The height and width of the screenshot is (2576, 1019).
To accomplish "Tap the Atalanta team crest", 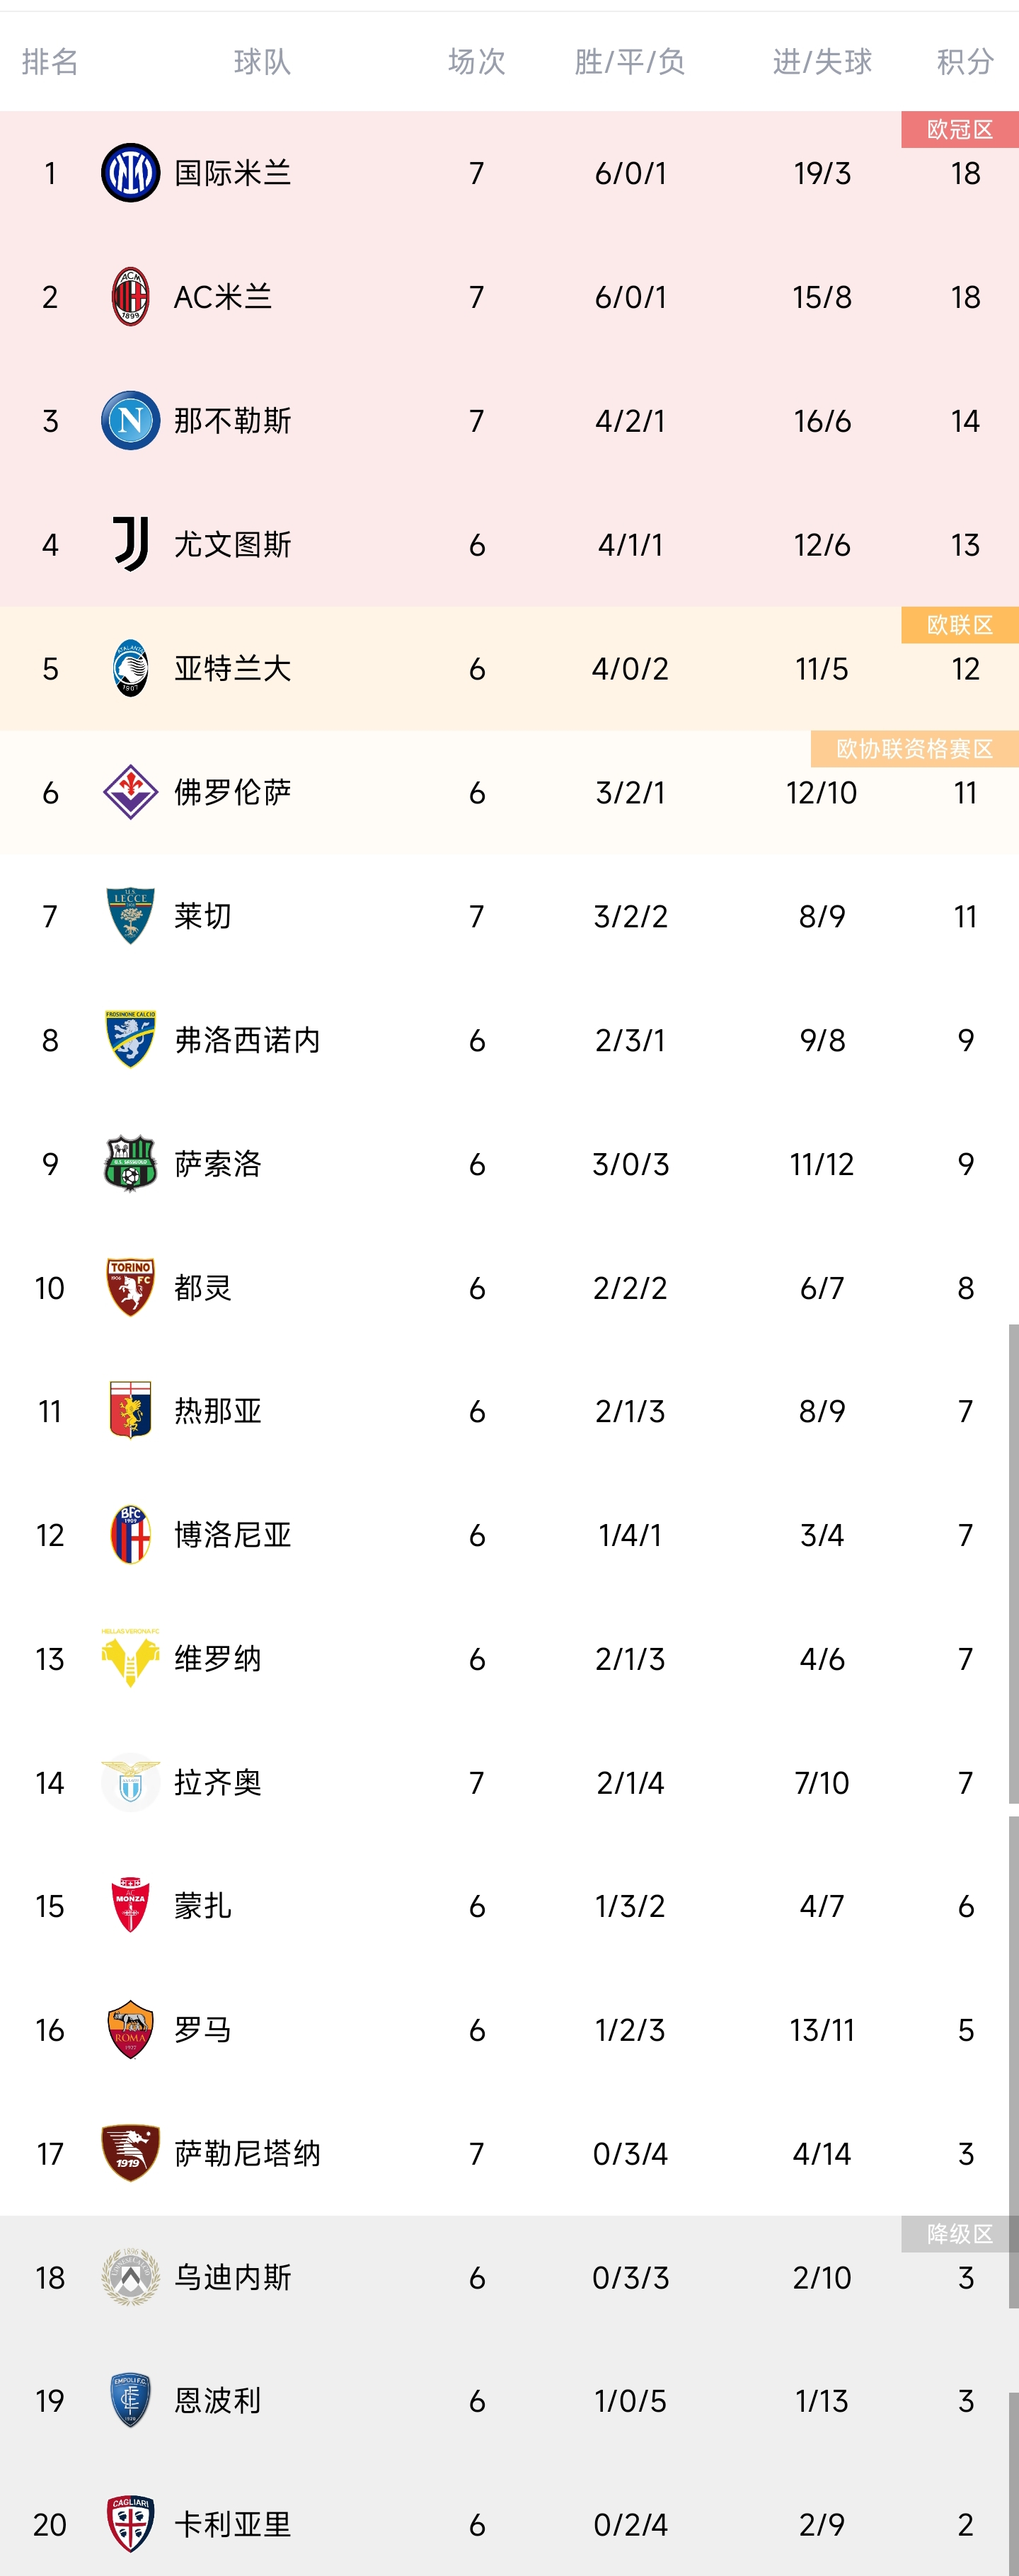I will click(130, 668).
